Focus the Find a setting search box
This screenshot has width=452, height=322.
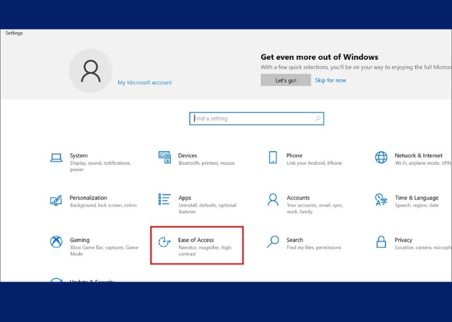click(252, 118)
